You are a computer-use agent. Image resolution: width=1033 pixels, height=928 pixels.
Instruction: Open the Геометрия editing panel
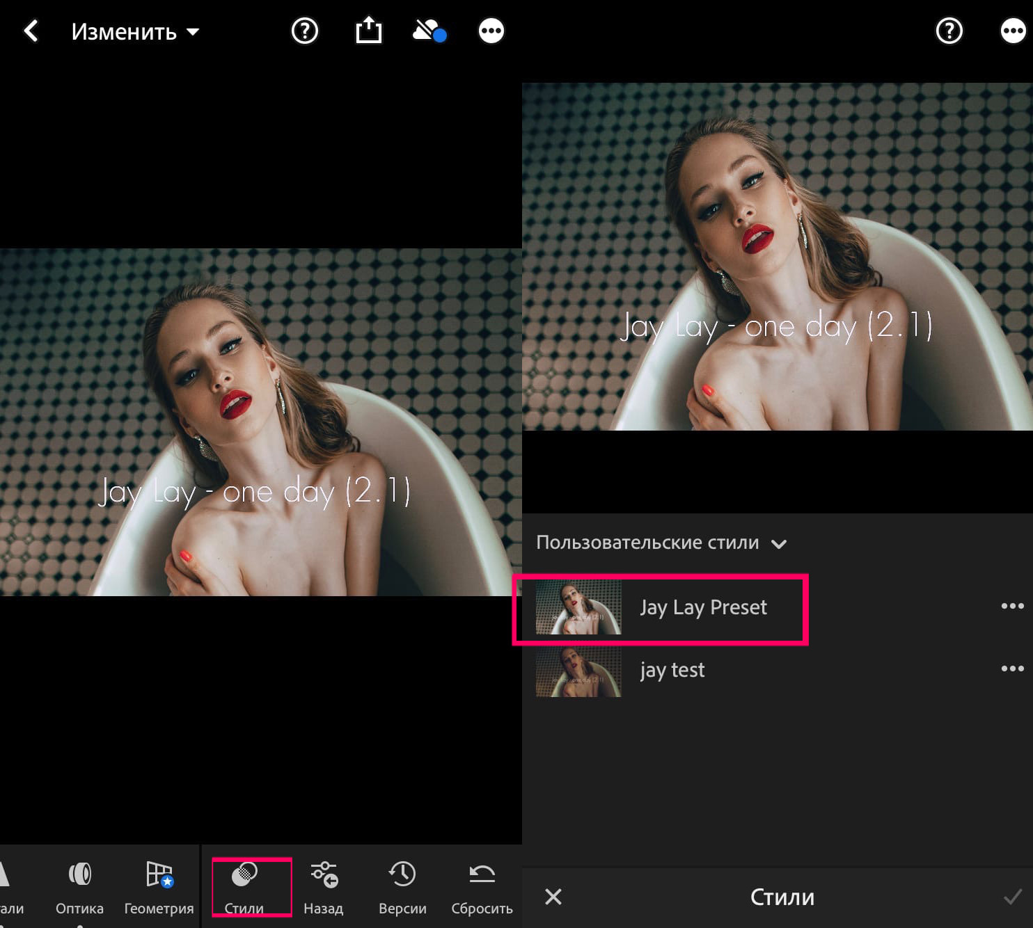(x=158, y=887)
